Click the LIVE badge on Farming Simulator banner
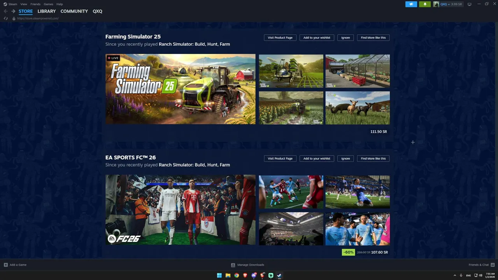Screen dimensions: 498x280 point(113,58)
